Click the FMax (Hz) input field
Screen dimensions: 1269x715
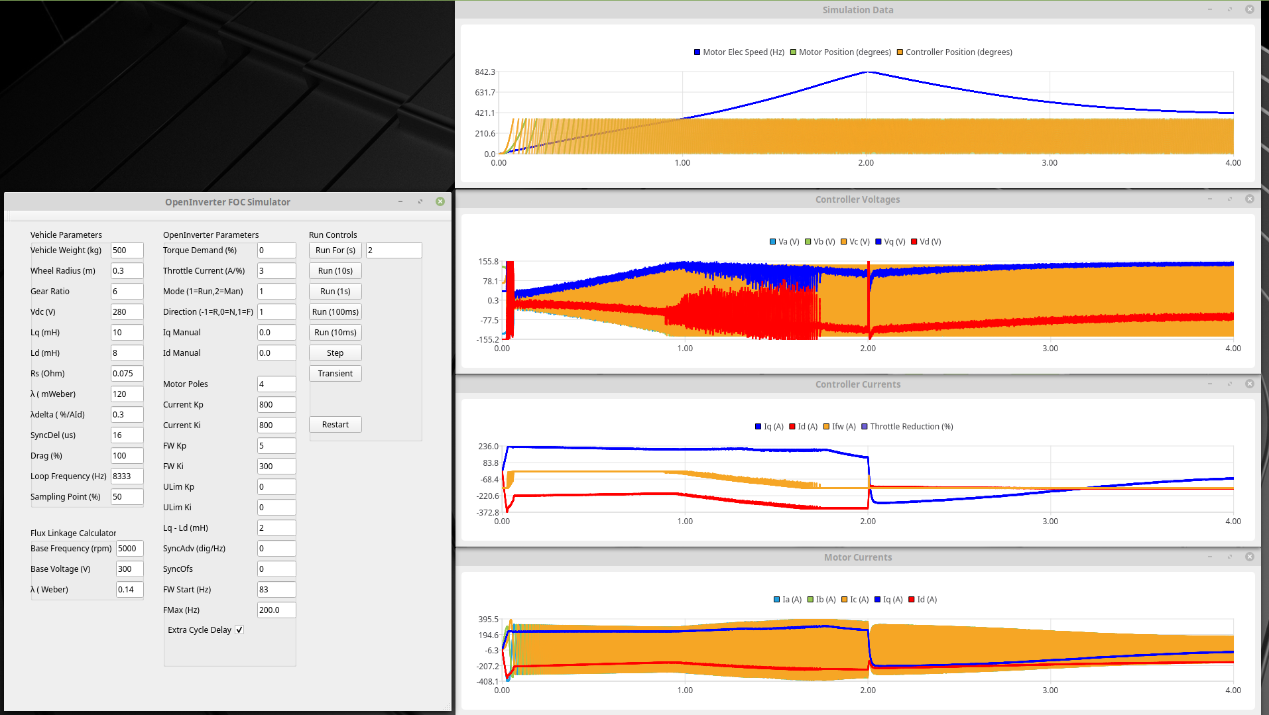[276, 610]
